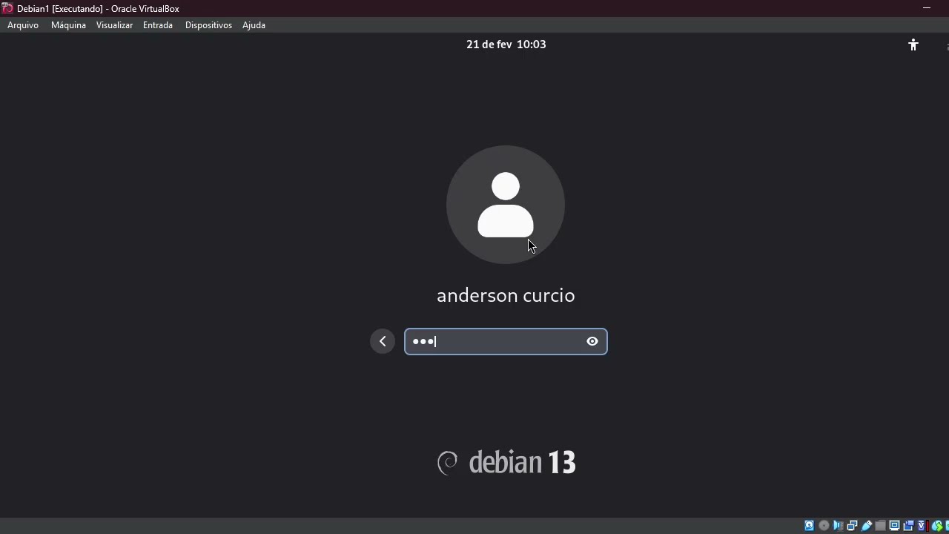This screenshot has width=949, height=534.
Task: Click the anderson curcio user name
Action: click(x=506, y=295)
